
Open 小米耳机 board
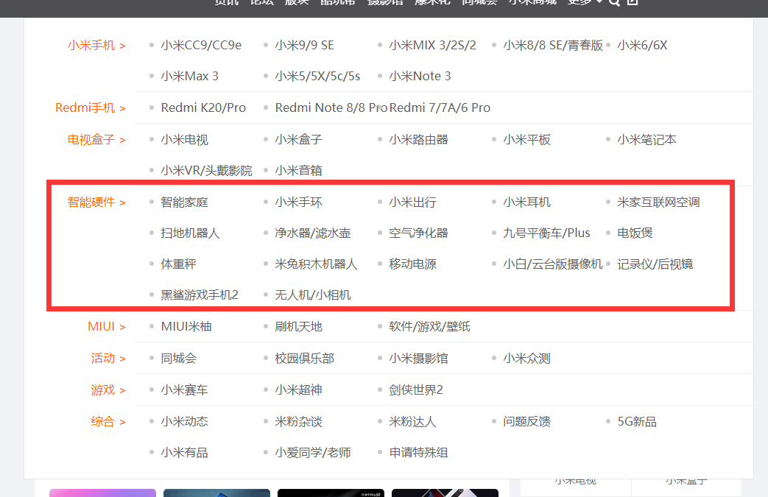(x=527, y=202)
